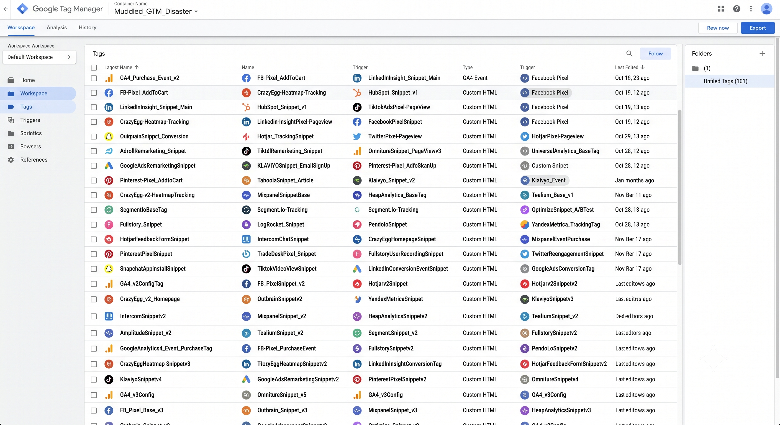Expand the Default Workspace selector
This screenshot has width=780, height=425.
[39, 57]
